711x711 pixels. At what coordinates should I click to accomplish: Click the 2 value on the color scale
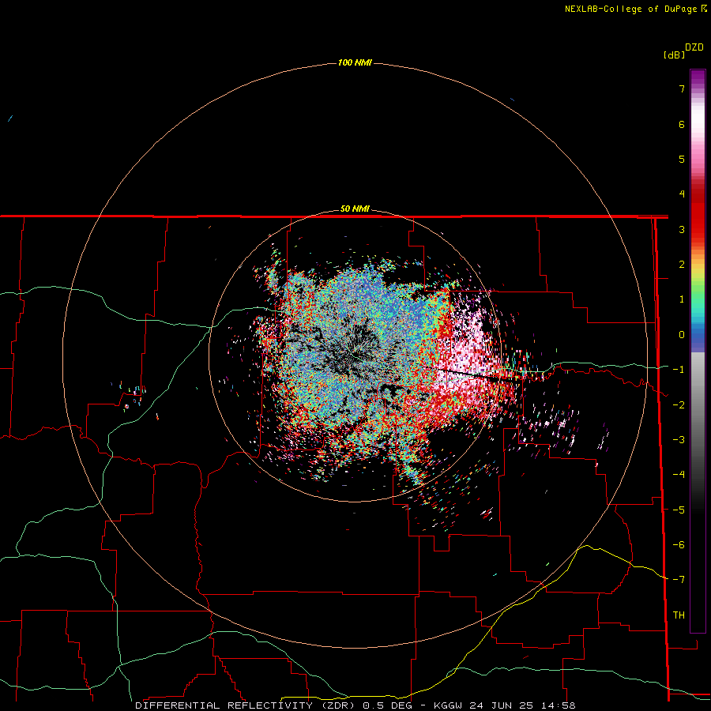click(682, 265)
